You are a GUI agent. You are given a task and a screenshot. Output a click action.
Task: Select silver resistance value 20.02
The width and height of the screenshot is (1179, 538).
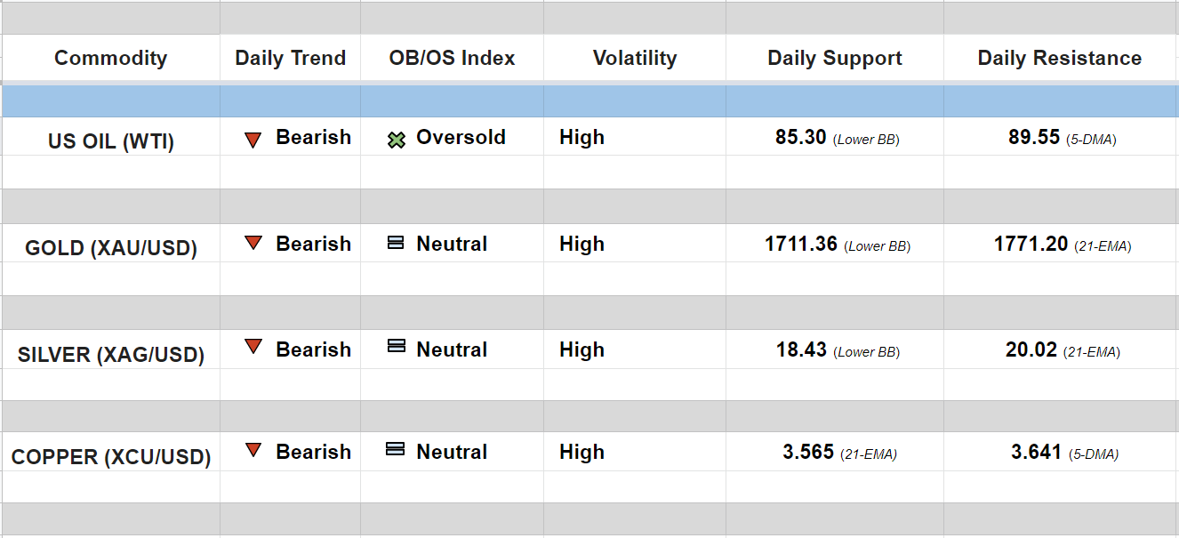click(1031, 350)
